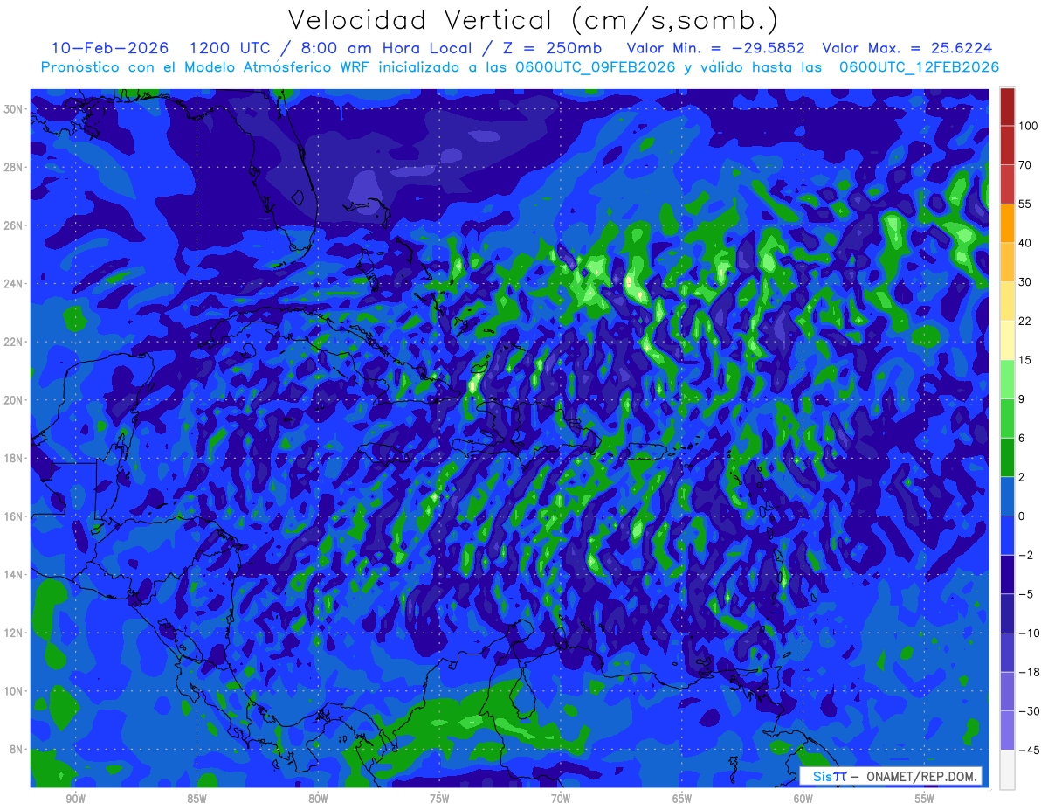
Task: Click the colorbar label "-18"
Action: click(x=1028, y=673)
